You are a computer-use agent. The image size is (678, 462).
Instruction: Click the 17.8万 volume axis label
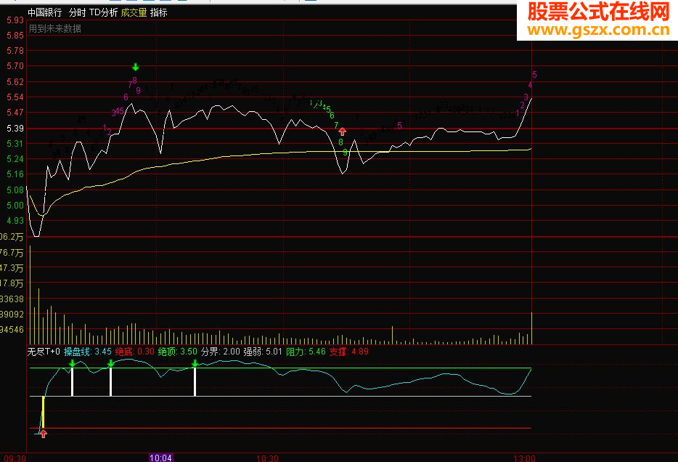12,283
